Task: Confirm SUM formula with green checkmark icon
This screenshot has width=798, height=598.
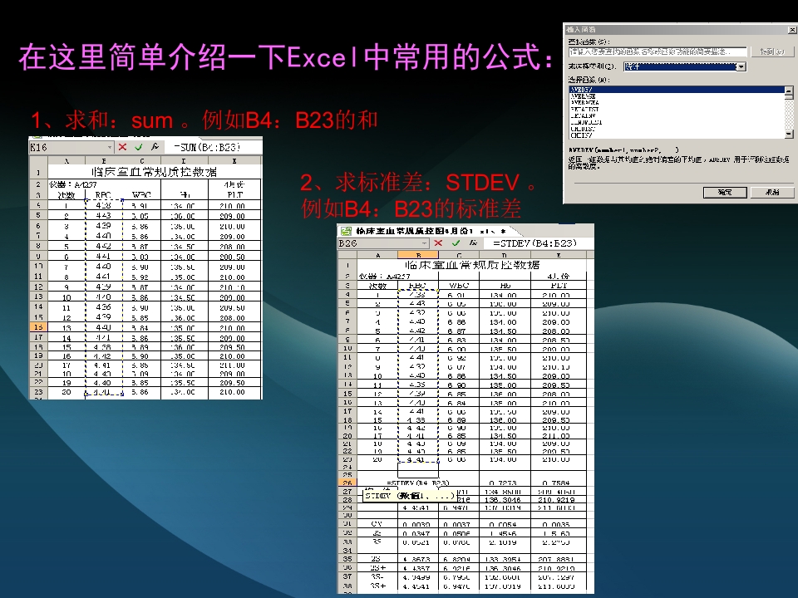Action: click(138, 147)
